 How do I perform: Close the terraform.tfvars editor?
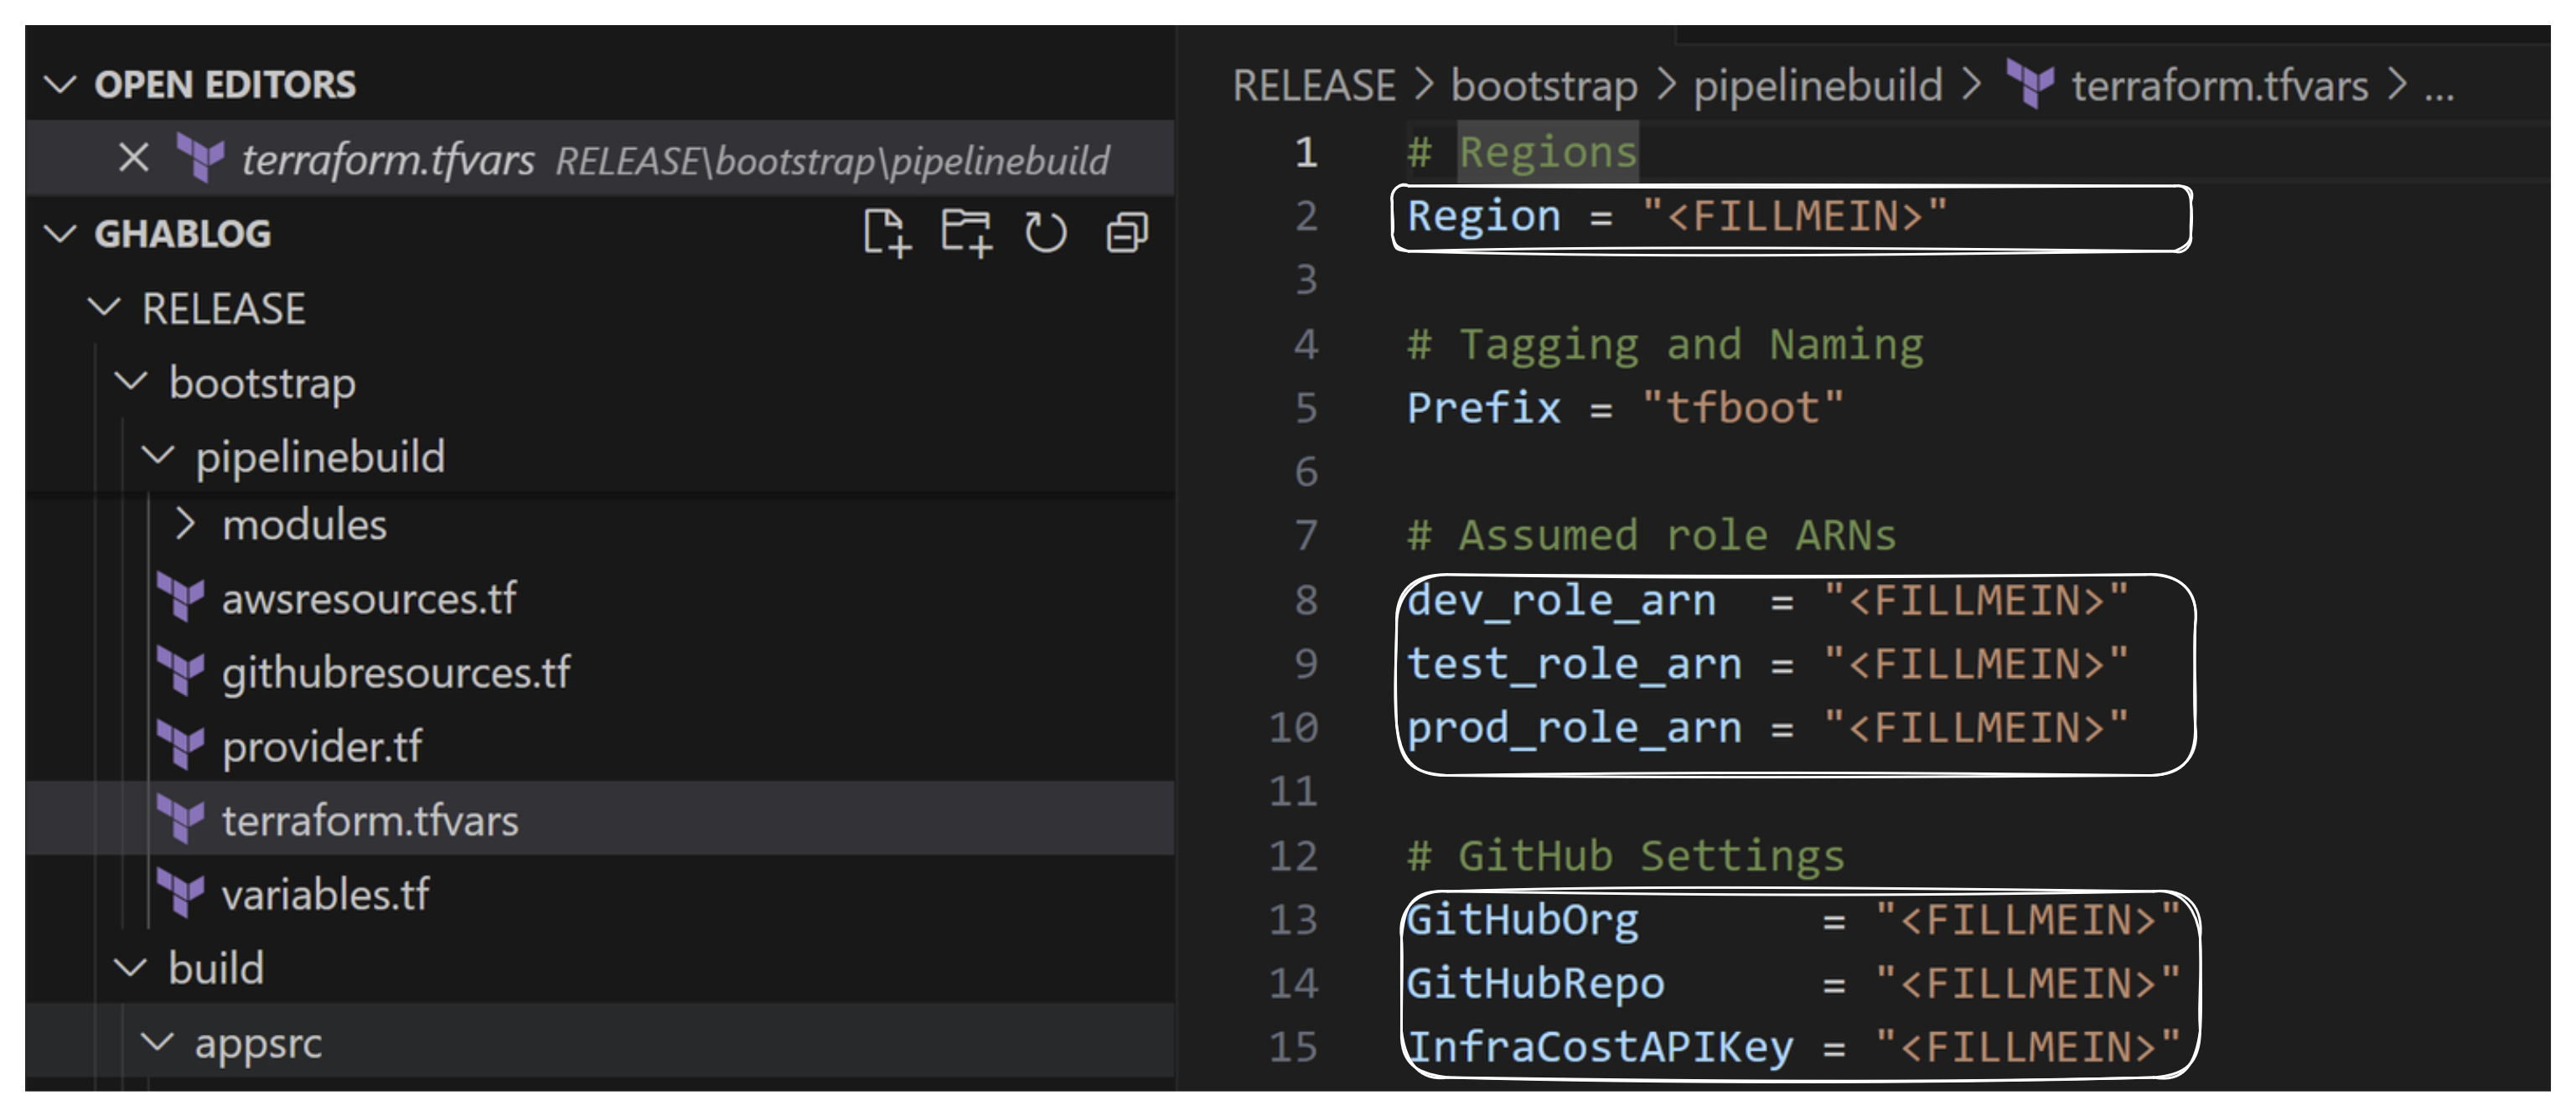[x=133, y=157]
